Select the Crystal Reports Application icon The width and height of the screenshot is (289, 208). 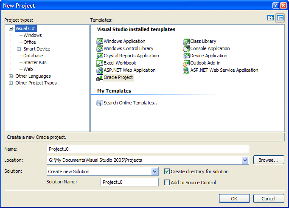coord(100,56)
